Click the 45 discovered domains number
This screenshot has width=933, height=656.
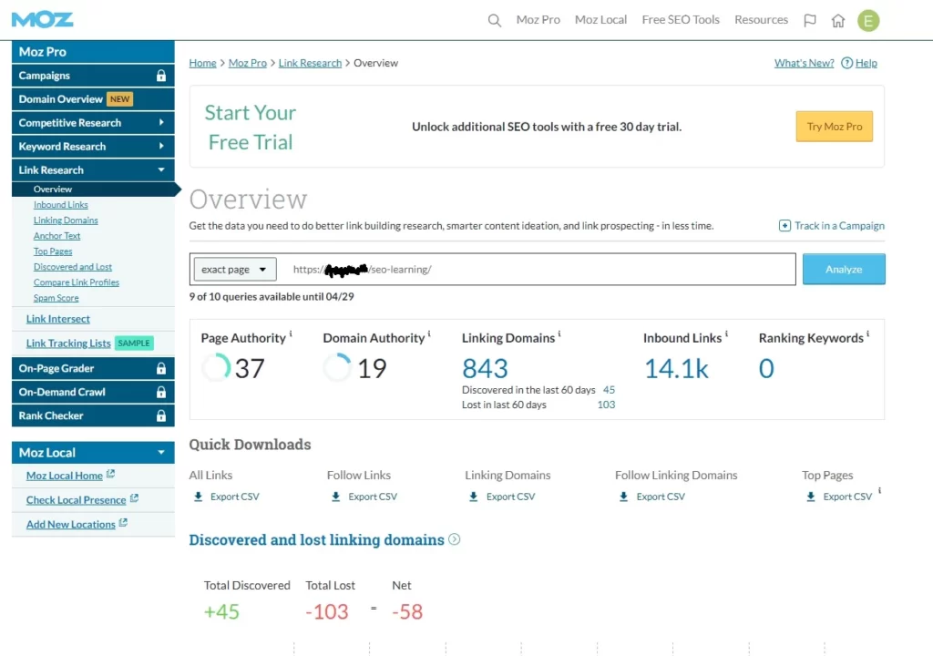pyautogui.click(x=609, y=390)
